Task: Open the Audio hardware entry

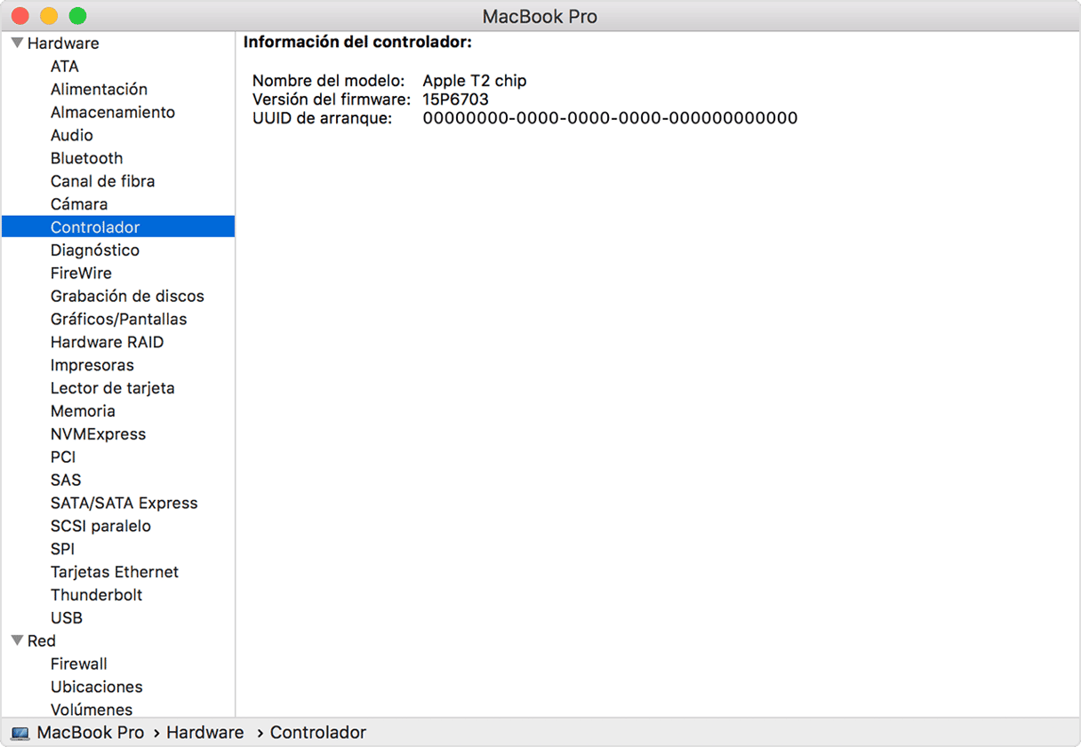Action: [x=72, y=136]
